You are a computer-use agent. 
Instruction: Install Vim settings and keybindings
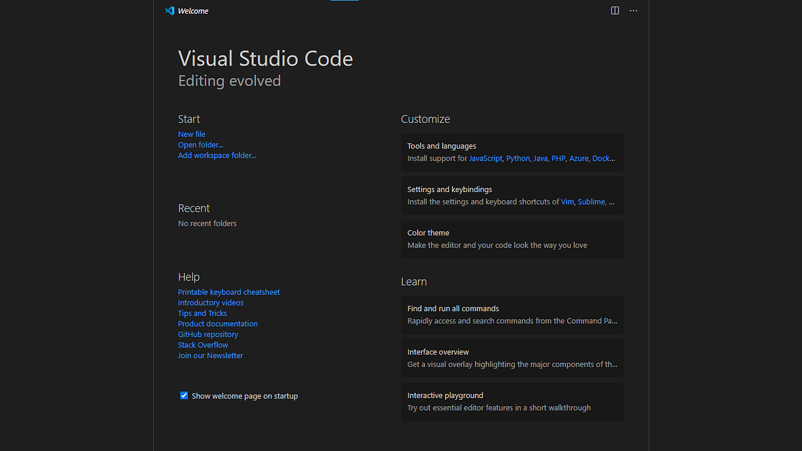pos(567,202)
